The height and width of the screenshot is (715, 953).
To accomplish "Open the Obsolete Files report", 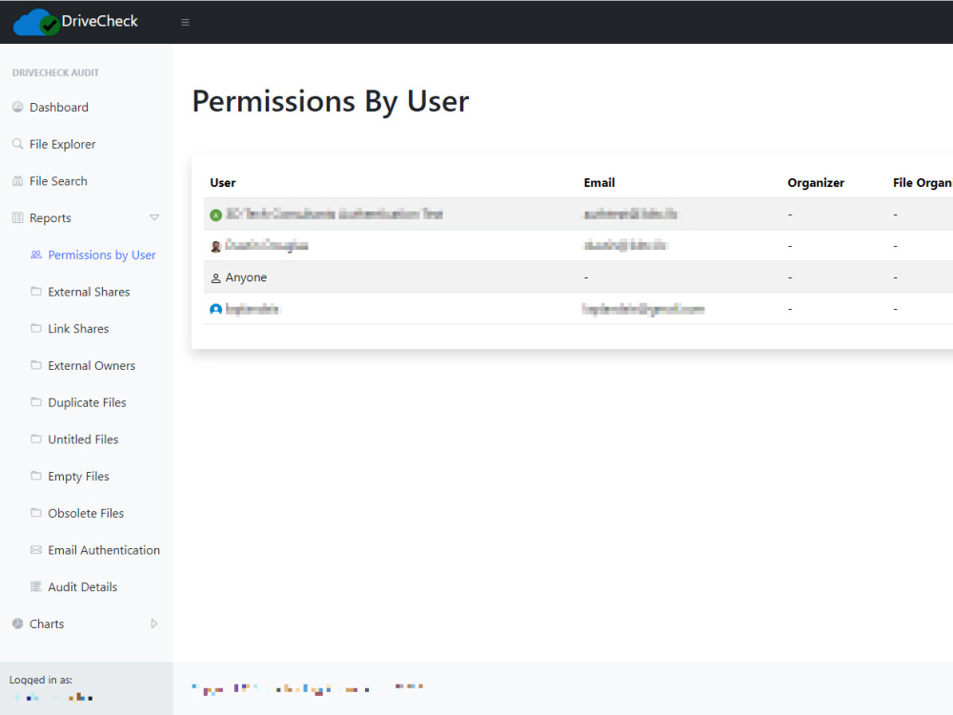I will tap(86, 513).
